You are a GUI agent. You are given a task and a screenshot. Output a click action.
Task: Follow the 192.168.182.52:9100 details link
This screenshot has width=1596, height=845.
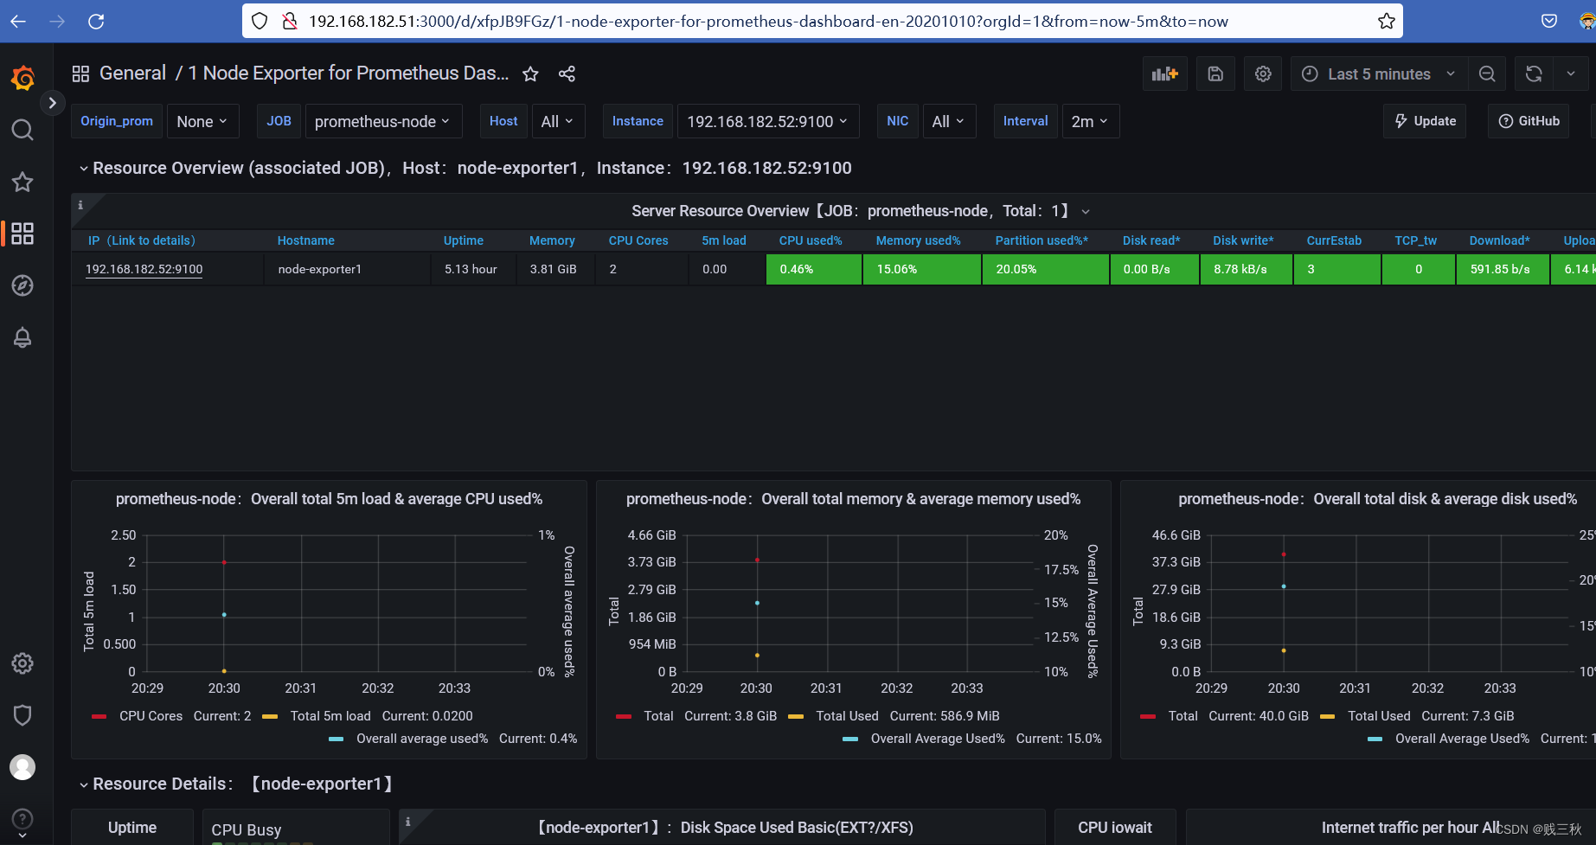[x=144, y=269]
